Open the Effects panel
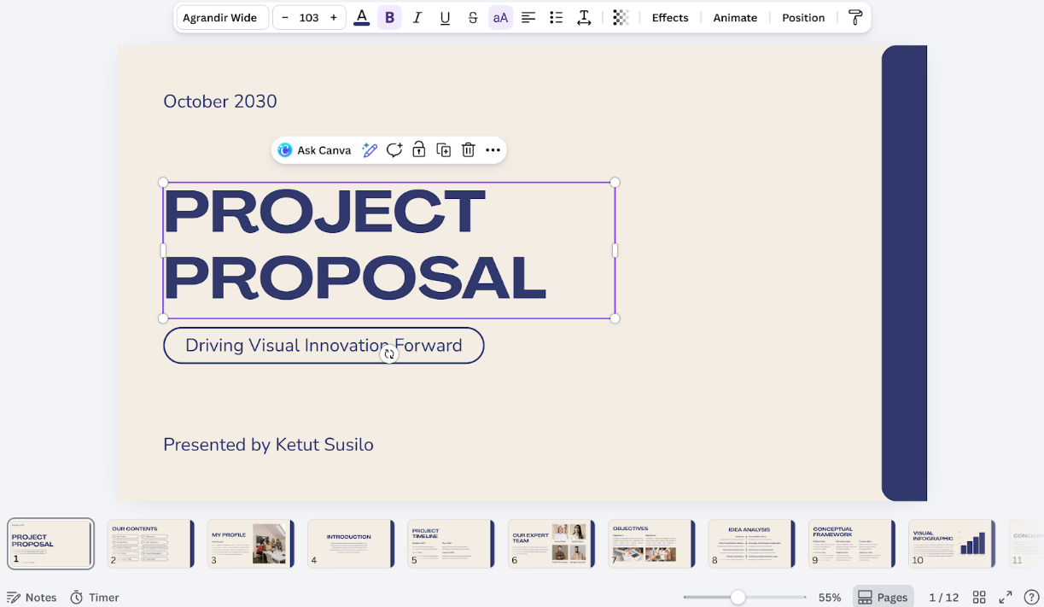 669,18
